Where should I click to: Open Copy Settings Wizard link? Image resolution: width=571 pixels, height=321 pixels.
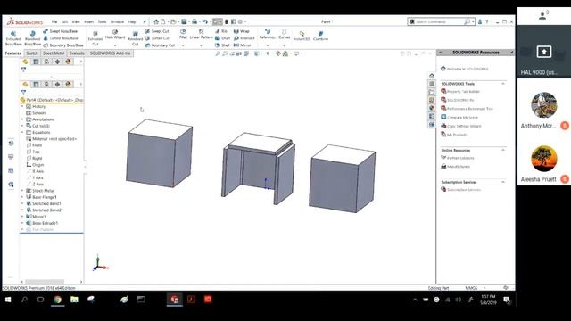[x=461, y=126]
